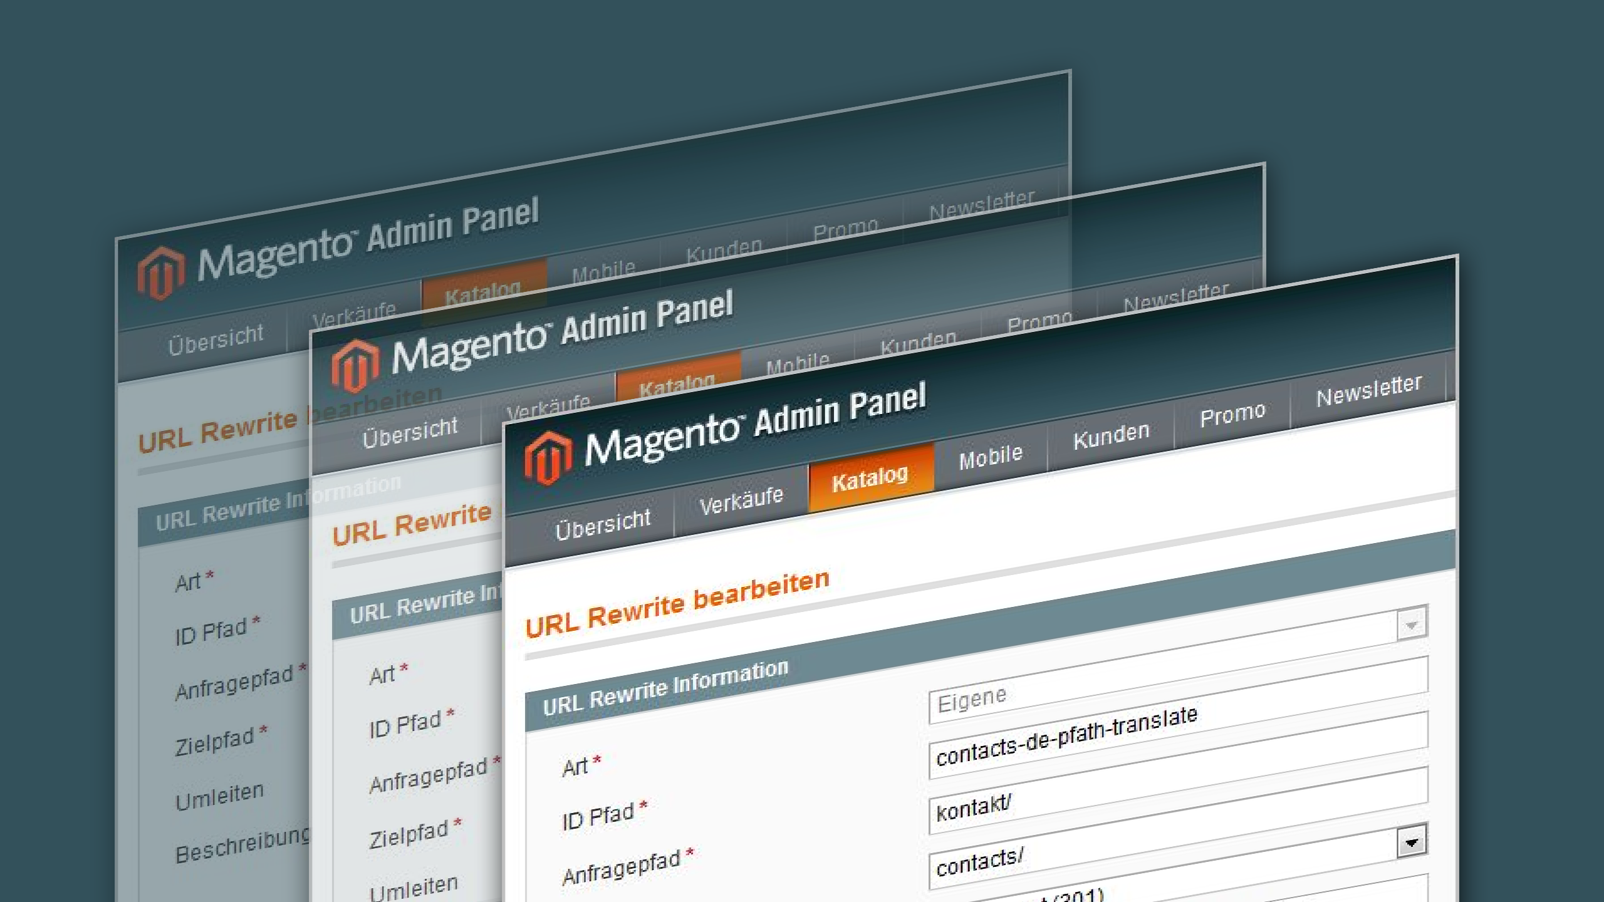Image resolution: width=1604 pixels, height=902 pixels.
Task: Select the Katalog tab in the front window
Action: (870, 479)
